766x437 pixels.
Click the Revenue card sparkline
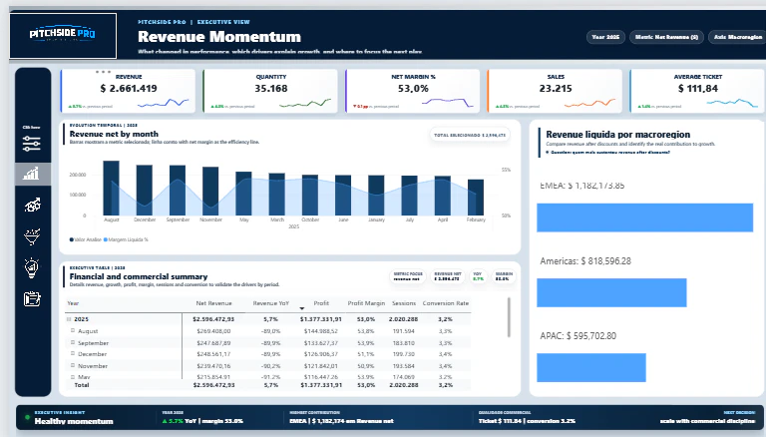[x=164, y=103]
